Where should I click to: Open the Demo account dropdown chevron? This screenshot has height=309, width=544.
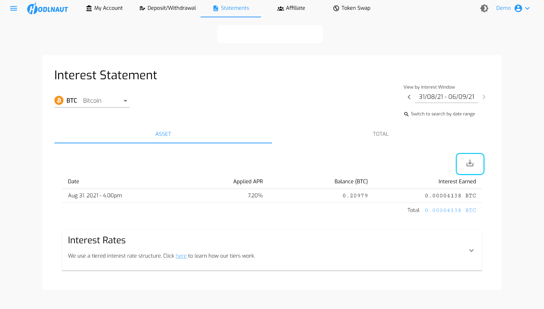(x=528, y=8)
